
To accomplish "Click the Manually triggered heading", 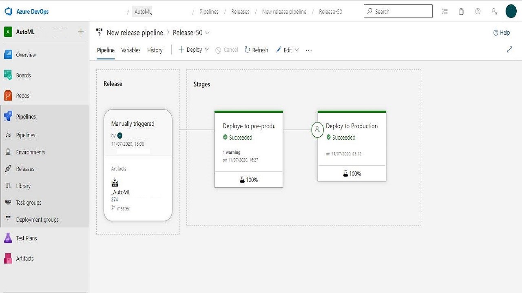I will pyautogui.click(x=133, y=124).
